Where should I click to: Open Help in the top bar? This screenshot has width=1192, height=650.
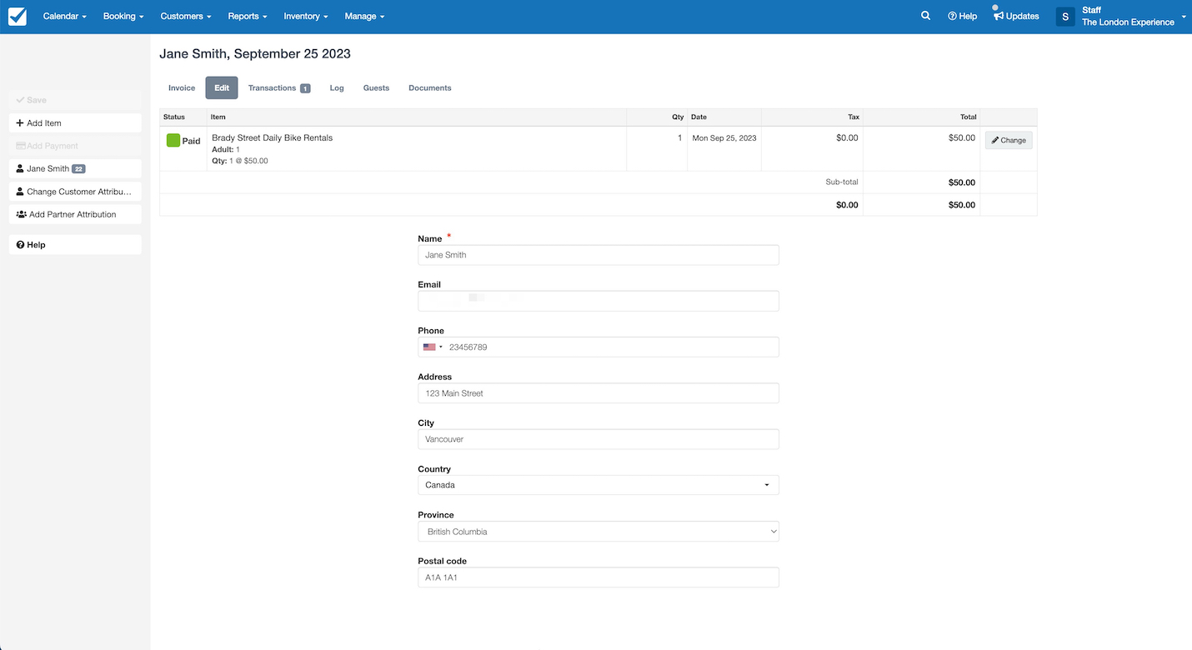(x=962, y=16)
